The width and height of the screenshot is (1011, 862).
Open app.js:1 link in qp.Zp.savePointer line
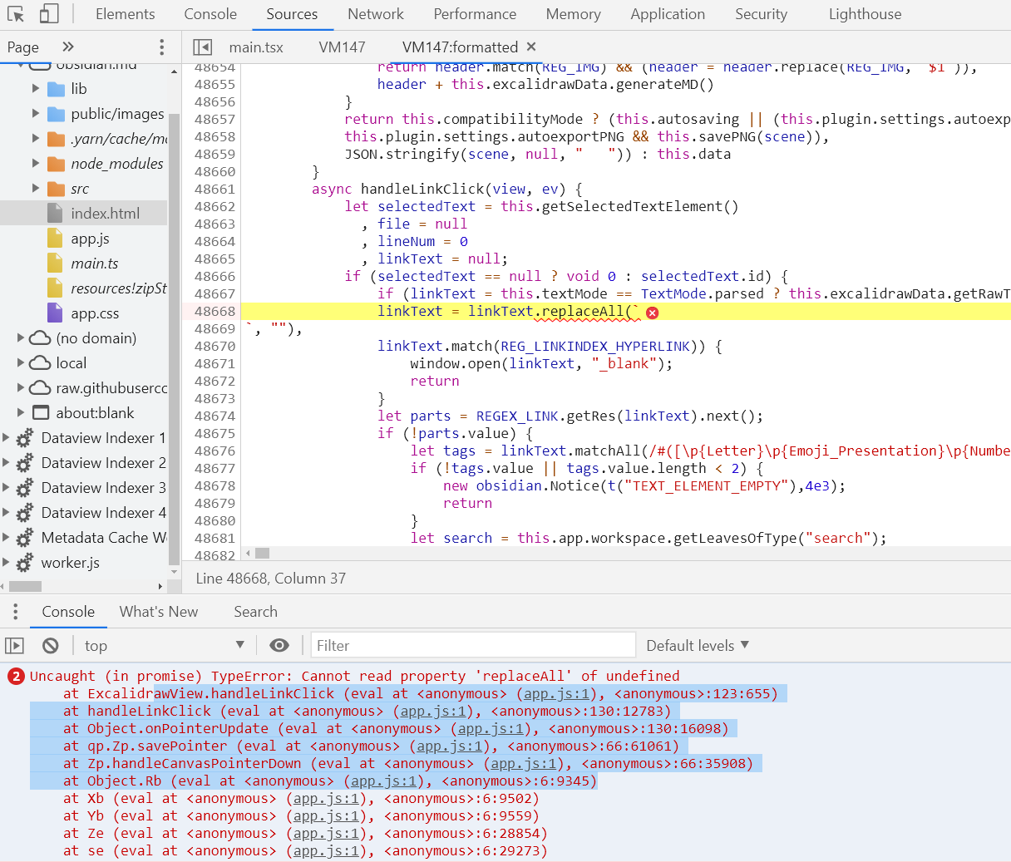449,746
